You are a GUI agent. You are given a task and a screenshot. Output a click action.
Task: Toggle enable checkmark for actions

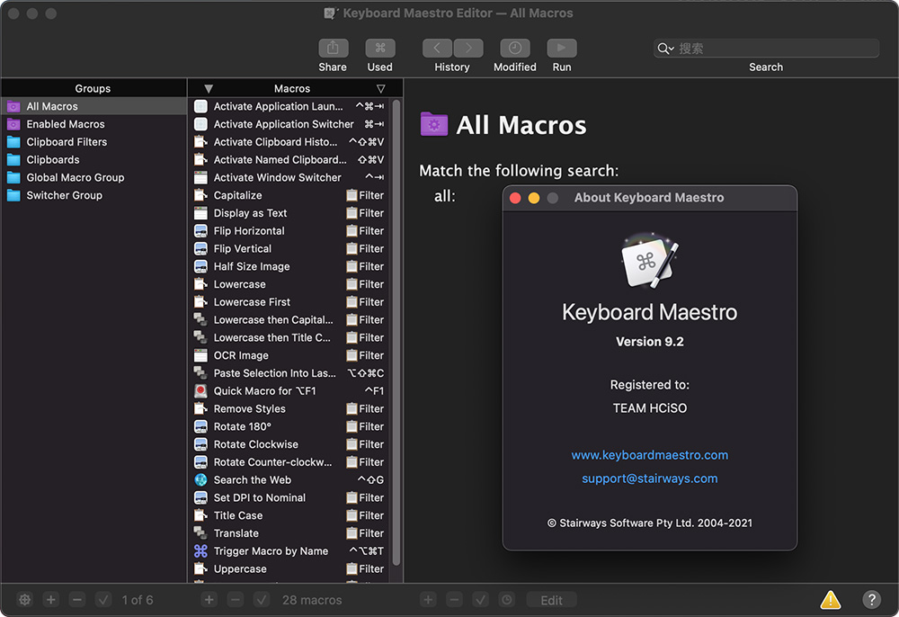click(x=481, y=600)
